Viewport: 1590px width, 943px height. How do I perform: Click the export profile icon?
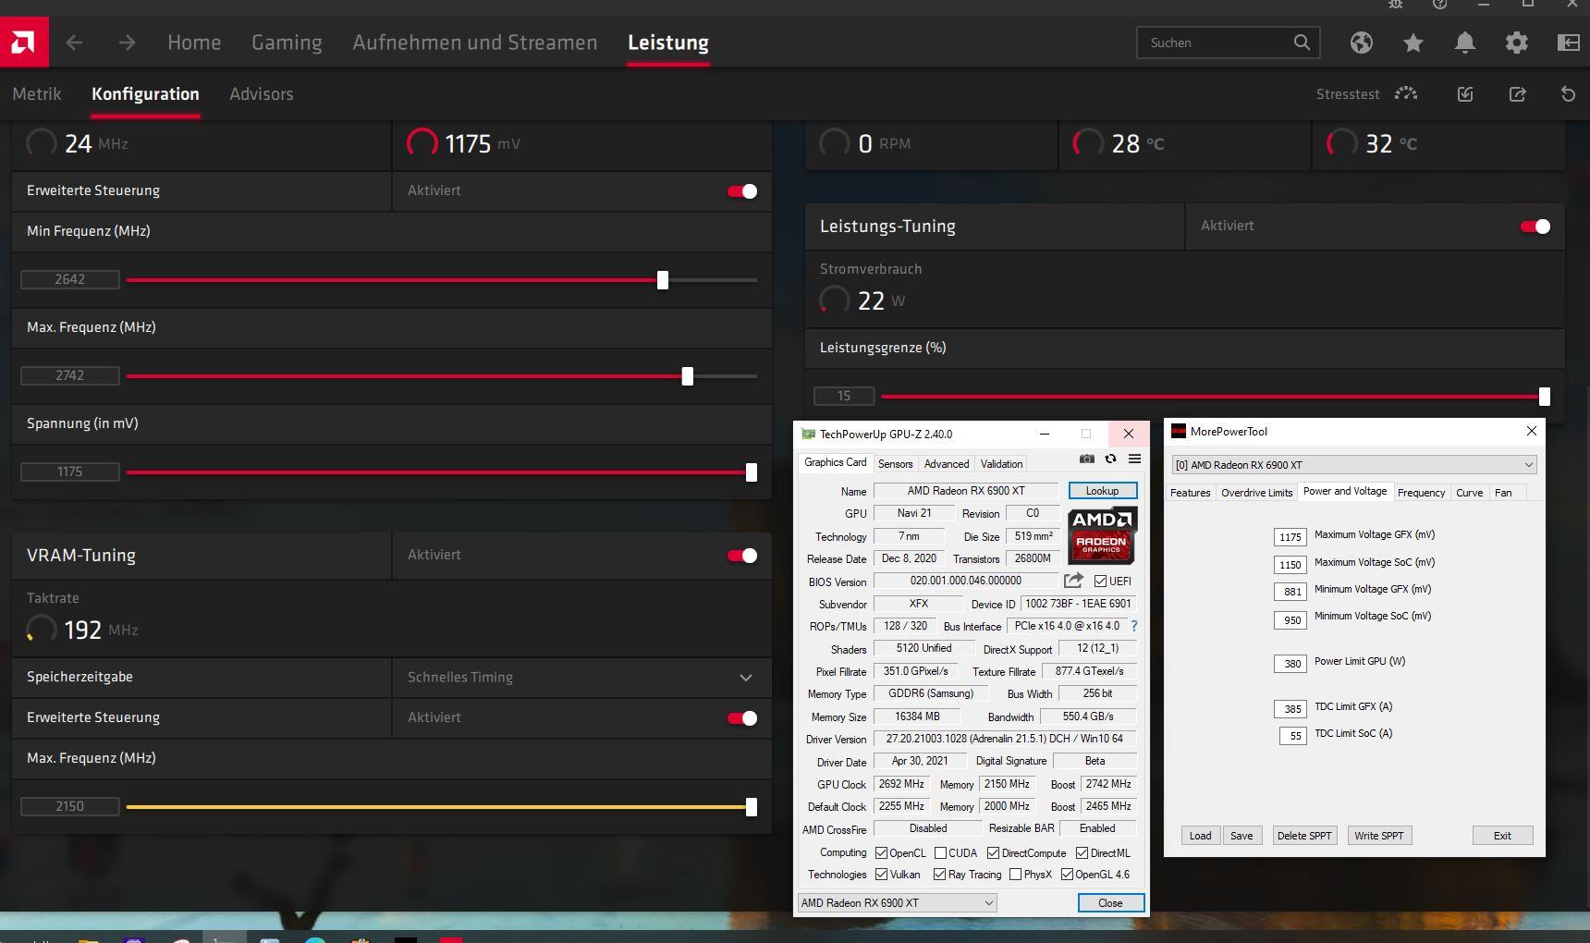tap(1517, 93)
